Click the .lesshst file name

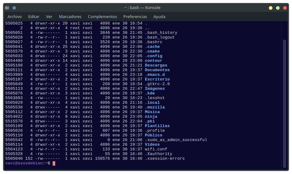pos(155,98)
